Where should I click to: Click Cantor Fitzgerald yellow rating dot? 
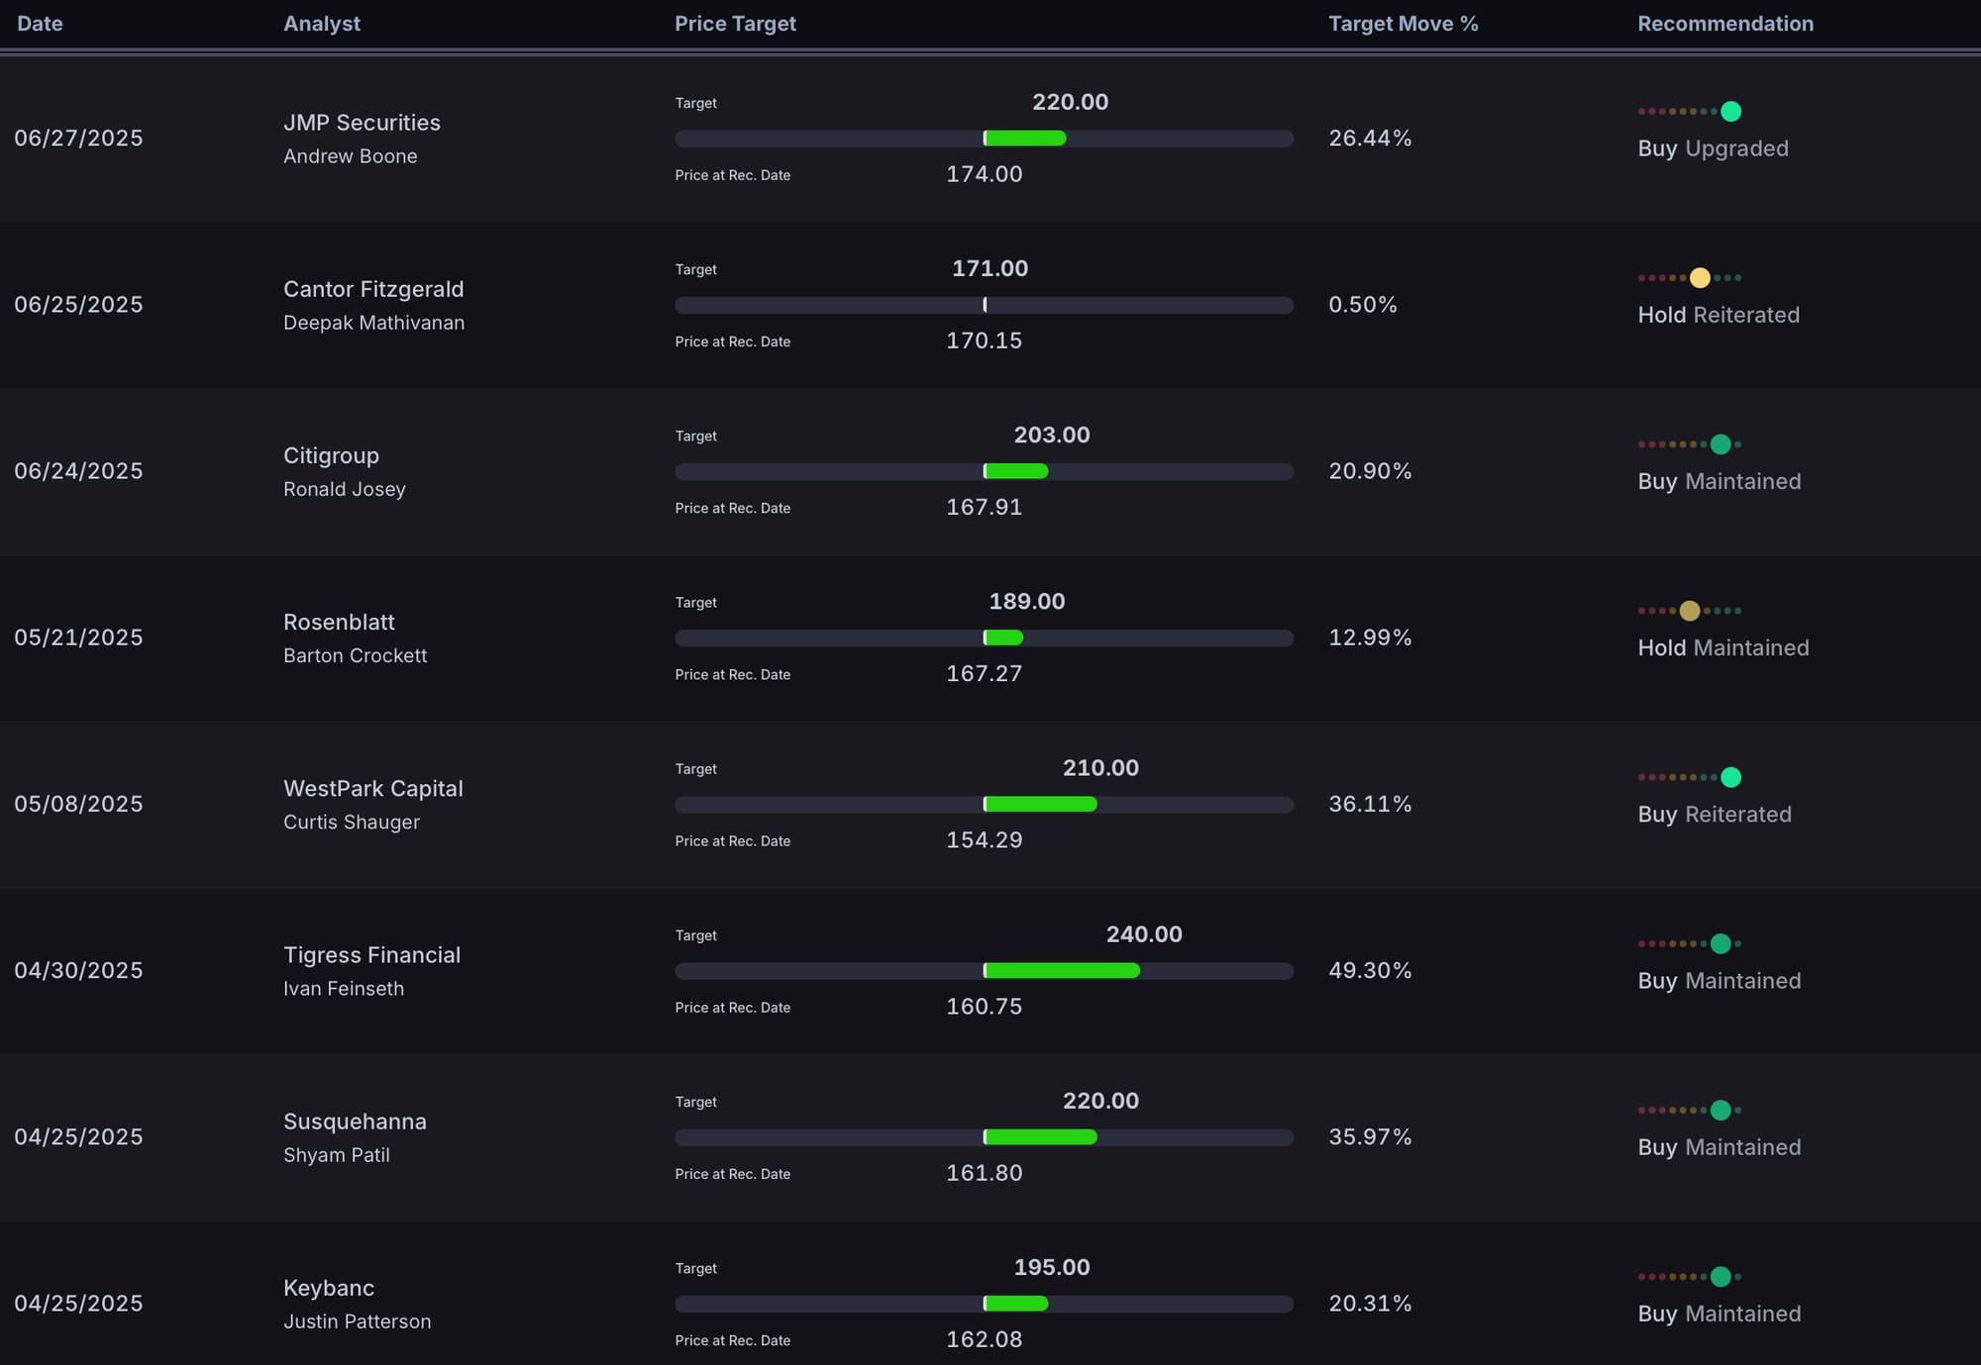1700,277
